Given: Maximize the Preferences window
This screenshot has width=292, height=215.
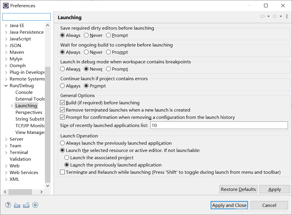Looking at the screenshot, I should [266, 6].
